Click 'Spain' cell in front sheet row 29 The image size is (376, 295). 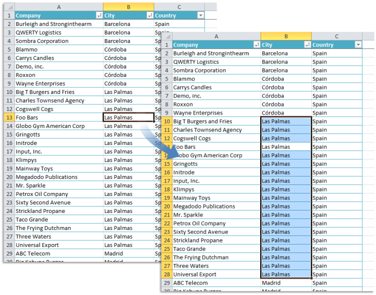[337, 283]
